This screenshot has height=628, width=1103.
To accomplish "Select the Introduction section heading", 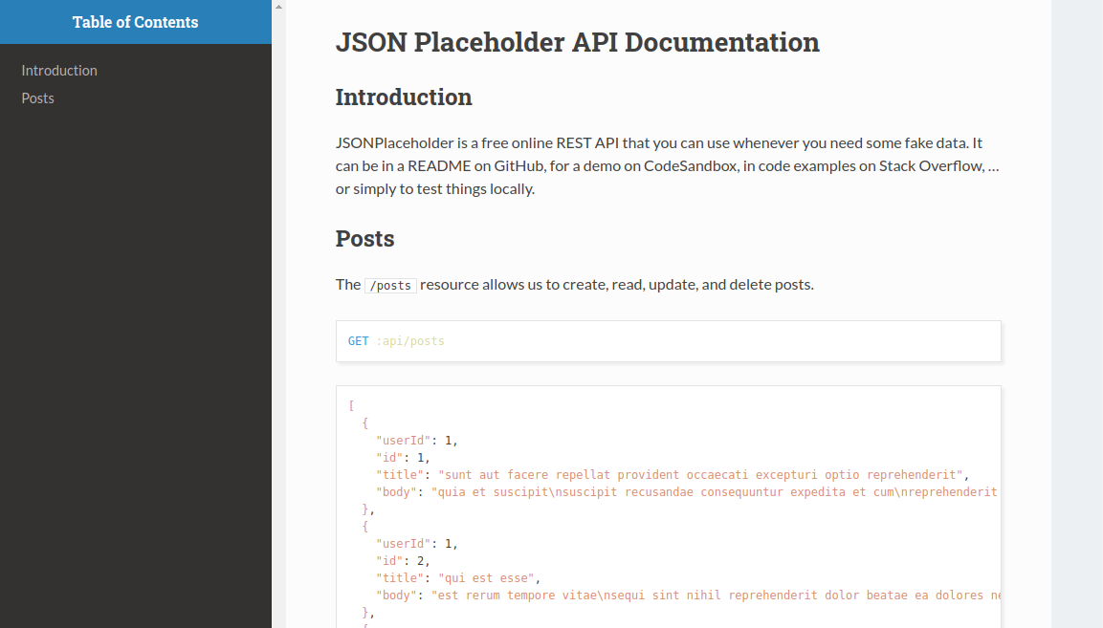I will tap(403, 97).
